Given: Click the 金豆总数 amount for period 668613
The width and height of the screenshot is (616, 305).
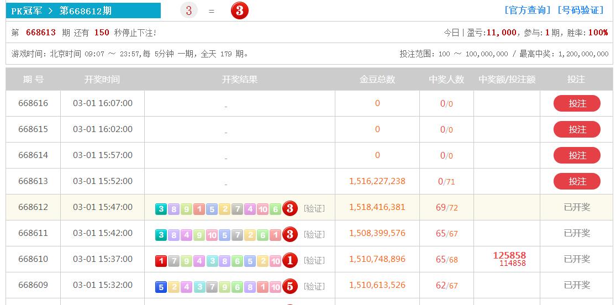Looking at the screenshot, I should tap(377, 181).
